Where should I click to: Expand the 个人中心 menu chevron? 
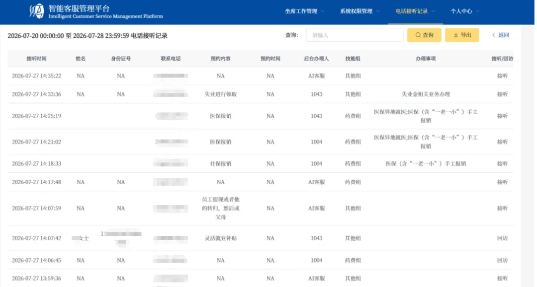477,11
